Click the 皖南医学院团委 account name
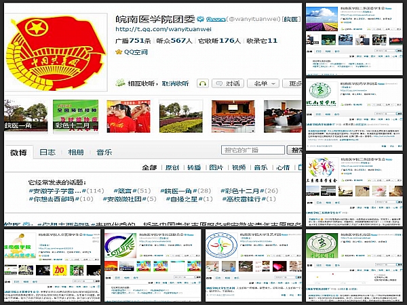 pyautogui.click(x=155, y=19)
